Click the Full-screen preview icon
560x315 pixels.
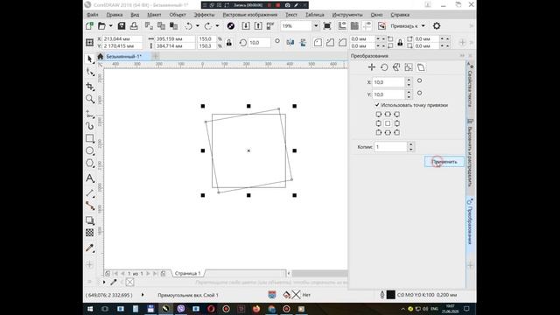click(326, 25)
